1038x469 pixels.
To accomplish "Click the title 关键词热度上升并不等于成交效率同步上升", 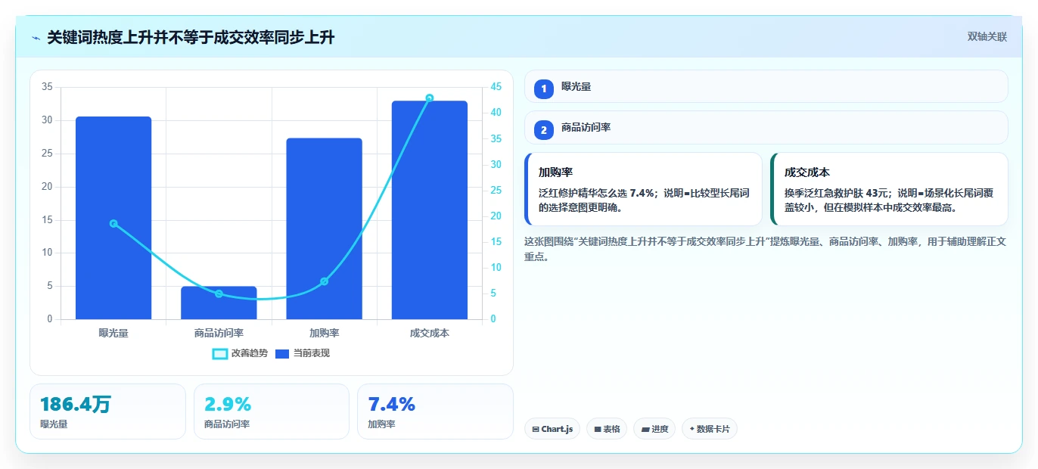I will [x=191, y=37].
